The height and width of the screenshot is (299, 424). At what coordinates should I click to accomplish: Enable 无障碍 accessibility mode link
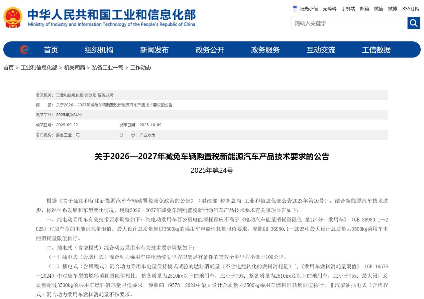(x=329, y=9)
